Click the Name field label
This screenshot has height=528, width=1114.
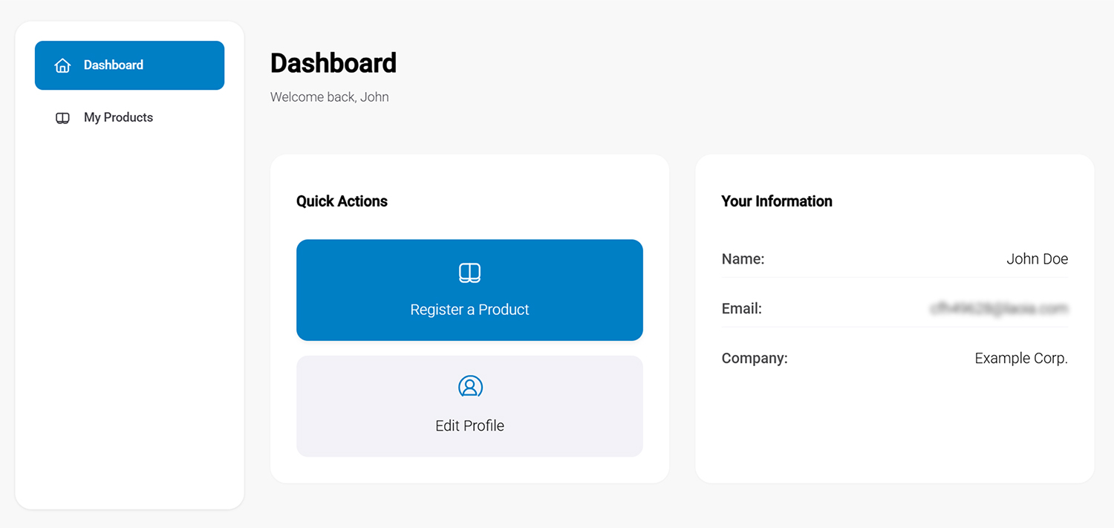[743, 259]
